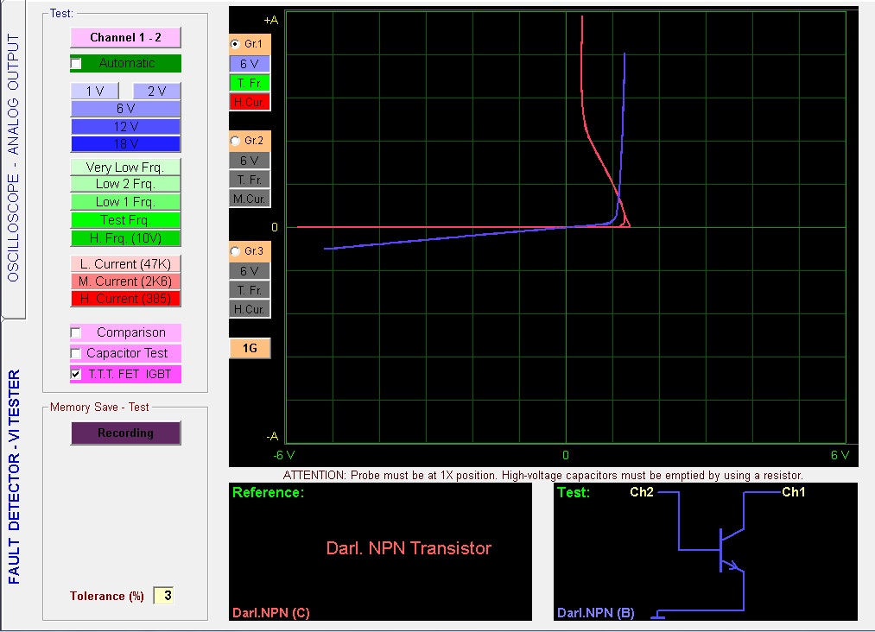875x632 pixels.
Task: Toggle the Comparison checkbox
Action: 76,332
